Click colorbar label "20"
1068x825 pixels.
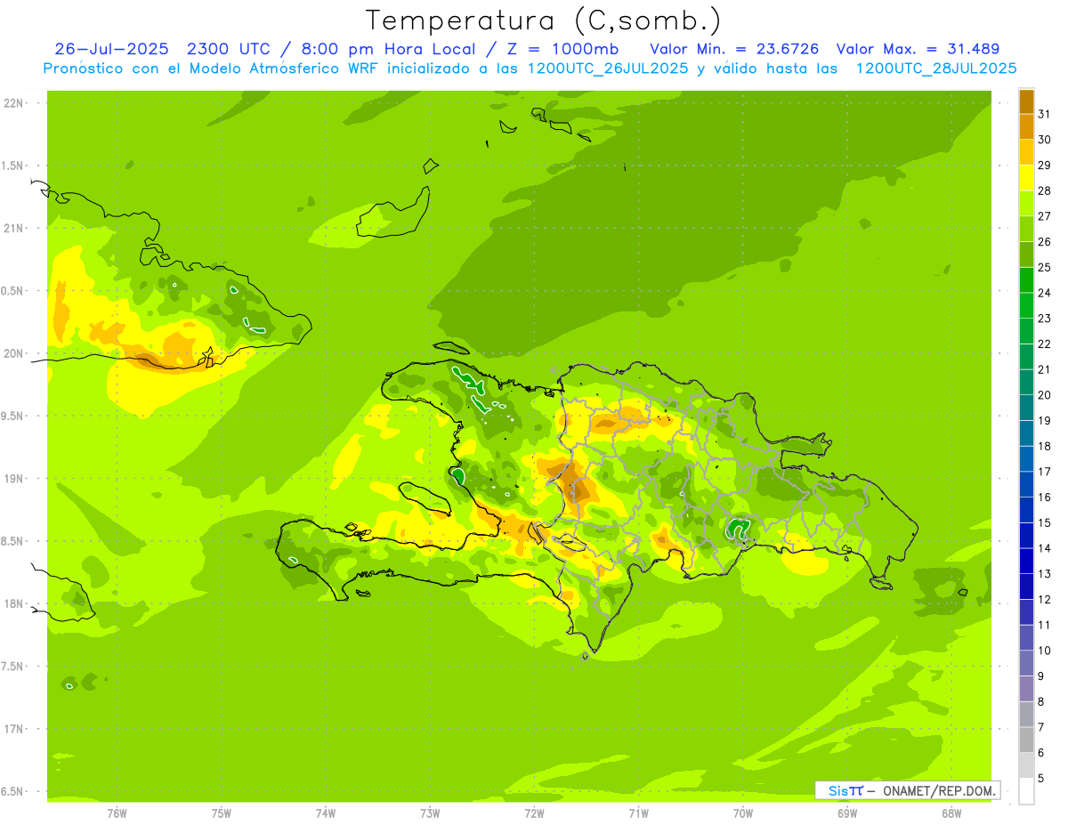pos(1044,395)
